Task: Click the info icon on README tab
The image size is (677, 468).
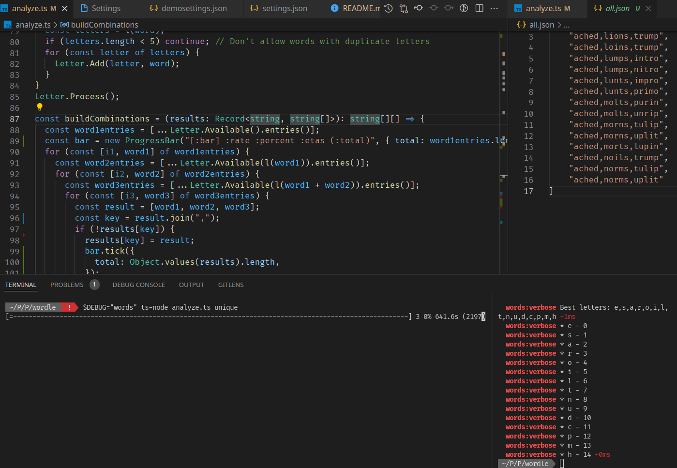Action: point(335,8)
